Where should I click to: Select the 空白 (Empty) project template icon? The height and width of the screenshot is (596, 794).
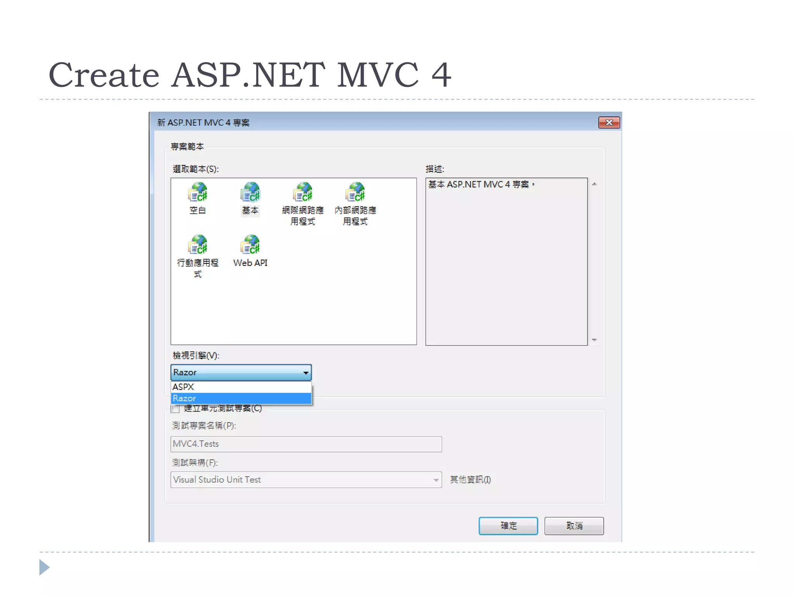pyautogui.click(x=197, y=193)
